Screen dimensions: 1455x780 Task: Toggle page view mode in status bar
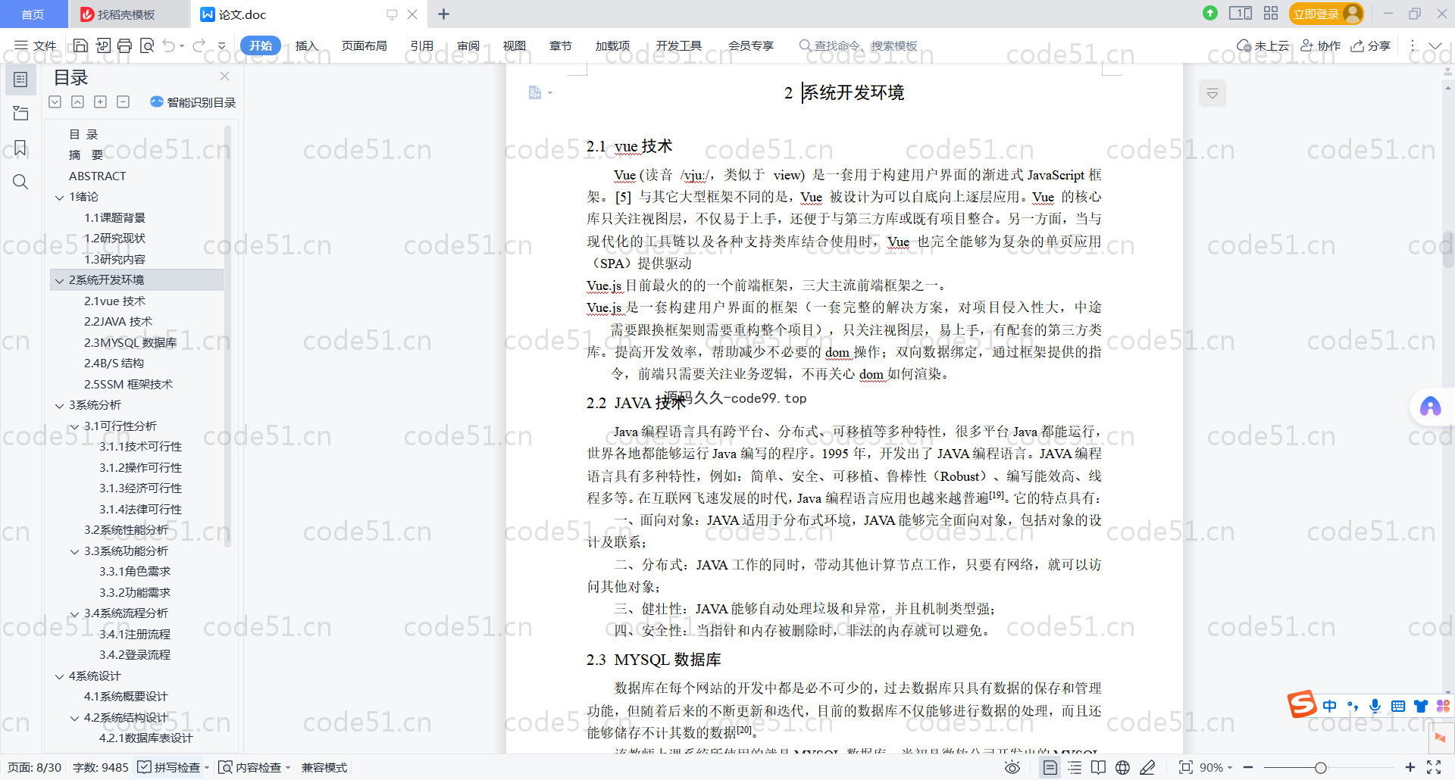1050,767
